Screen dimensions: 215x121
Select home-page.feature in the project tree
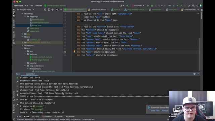(40, 60)
